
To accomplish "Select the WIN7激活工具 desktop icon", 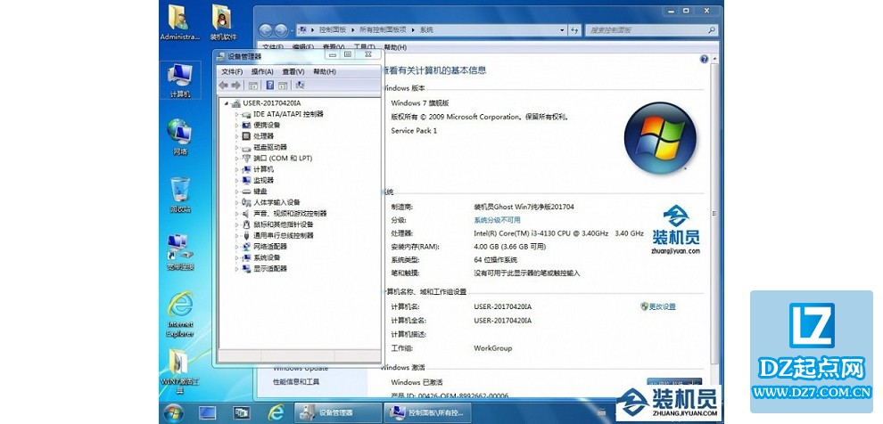I will (x=180, y=371).
